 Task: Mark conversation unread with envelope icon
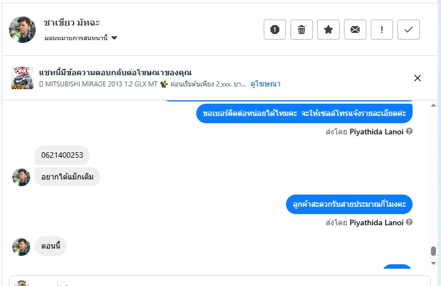pos(355,30)
